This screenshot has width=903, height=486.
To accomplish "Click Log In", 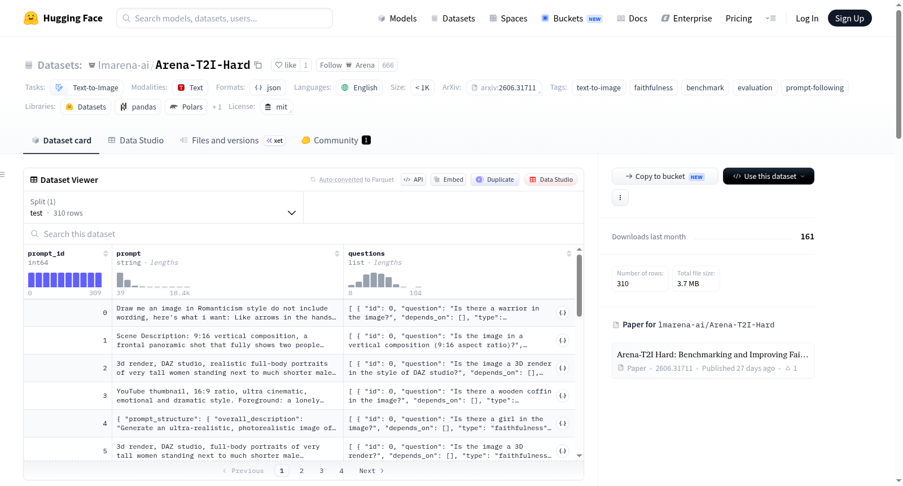I will coord(807,18).
